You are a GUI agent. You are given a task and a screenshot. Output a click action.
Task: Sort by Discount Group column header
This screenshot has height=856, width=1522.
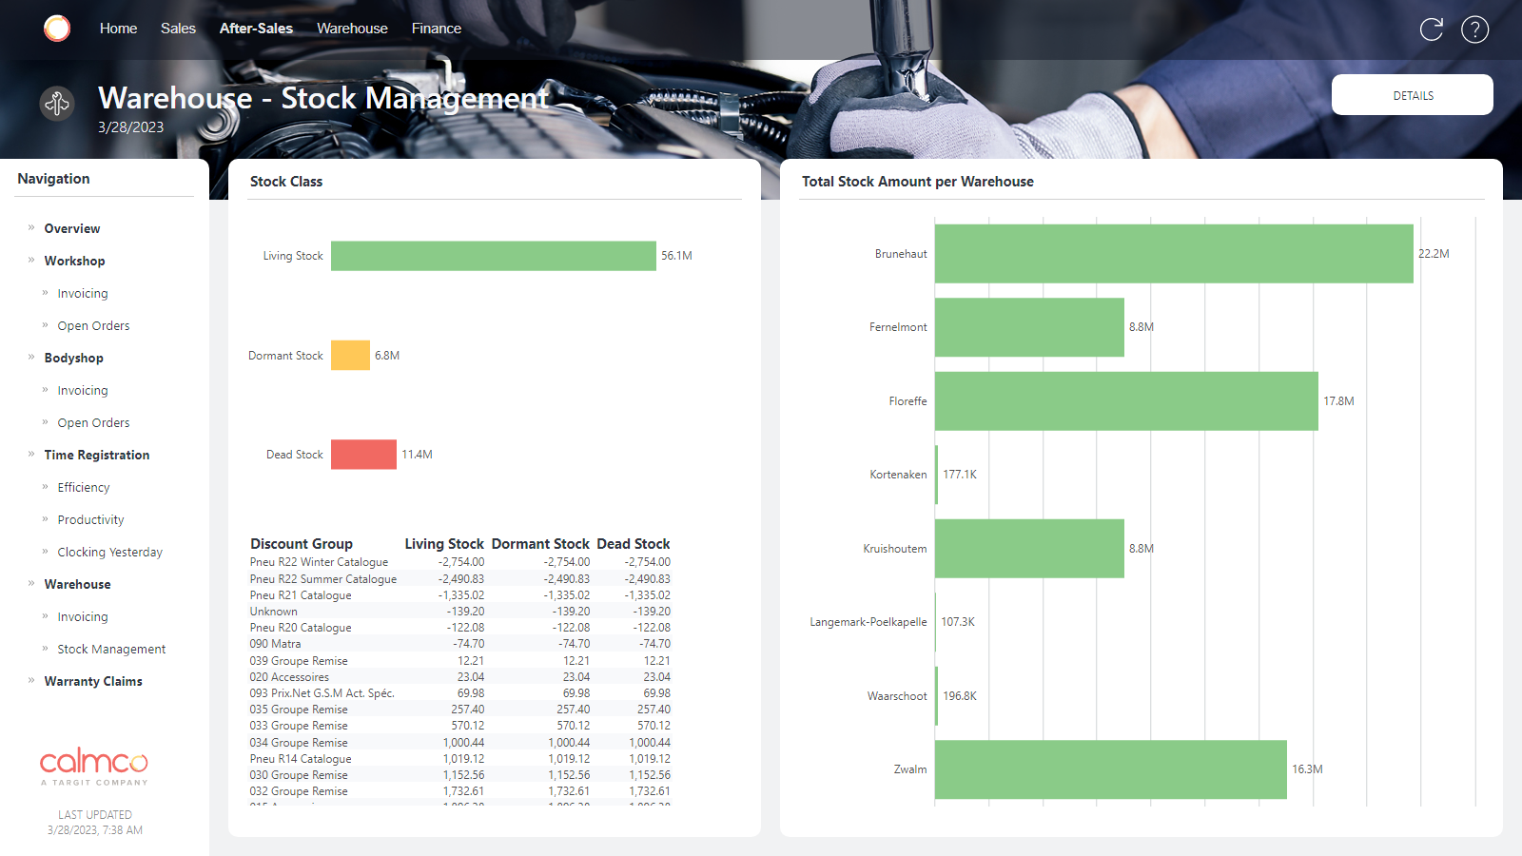(302, 544)
